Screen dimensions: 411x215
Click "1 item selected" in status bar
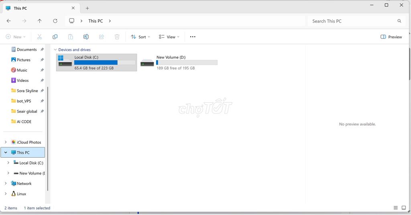coord(37,208)
